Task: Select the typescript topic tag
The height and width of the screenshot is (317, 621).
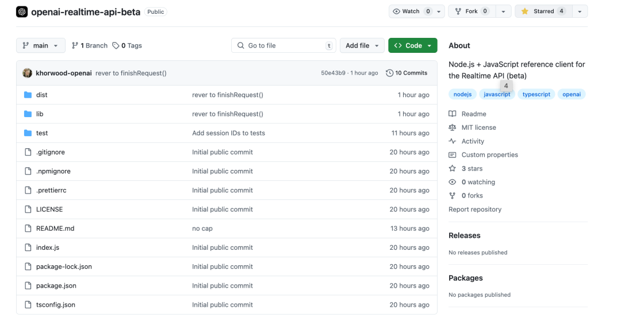Action: pyautogui.click(x=536, y=94)
